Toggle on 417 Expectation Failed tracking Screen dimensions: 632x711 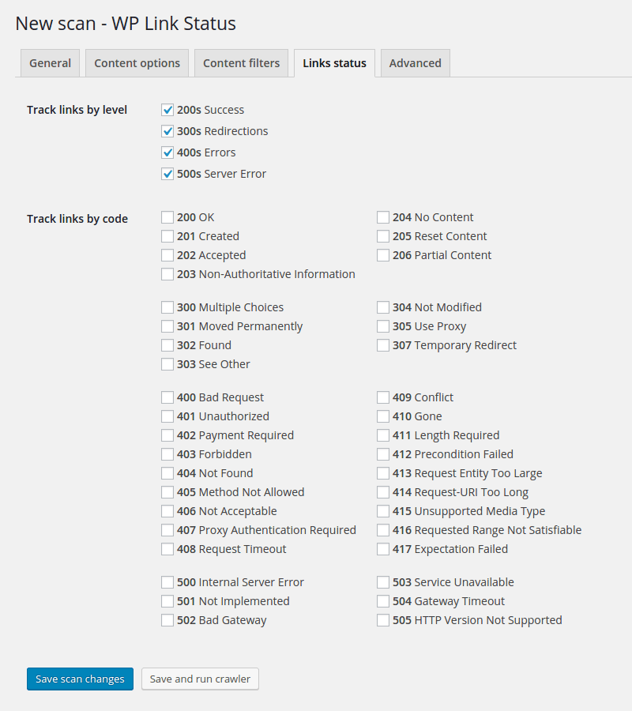click(x=383, y=549)
